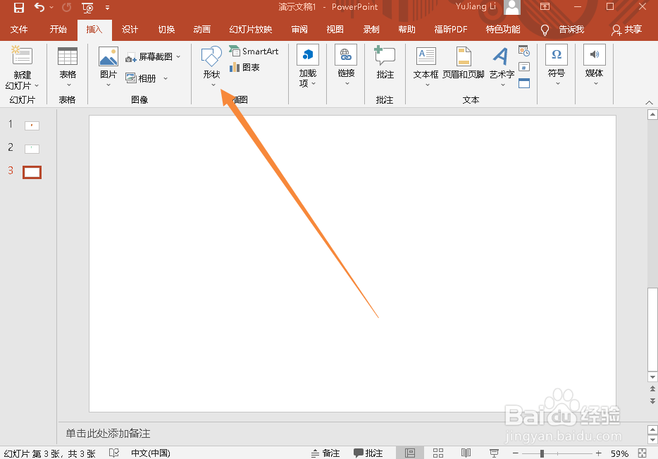This screenshot has height=459, width=658.
Task: Click the spell check icon in status bar
Action: 113,453
